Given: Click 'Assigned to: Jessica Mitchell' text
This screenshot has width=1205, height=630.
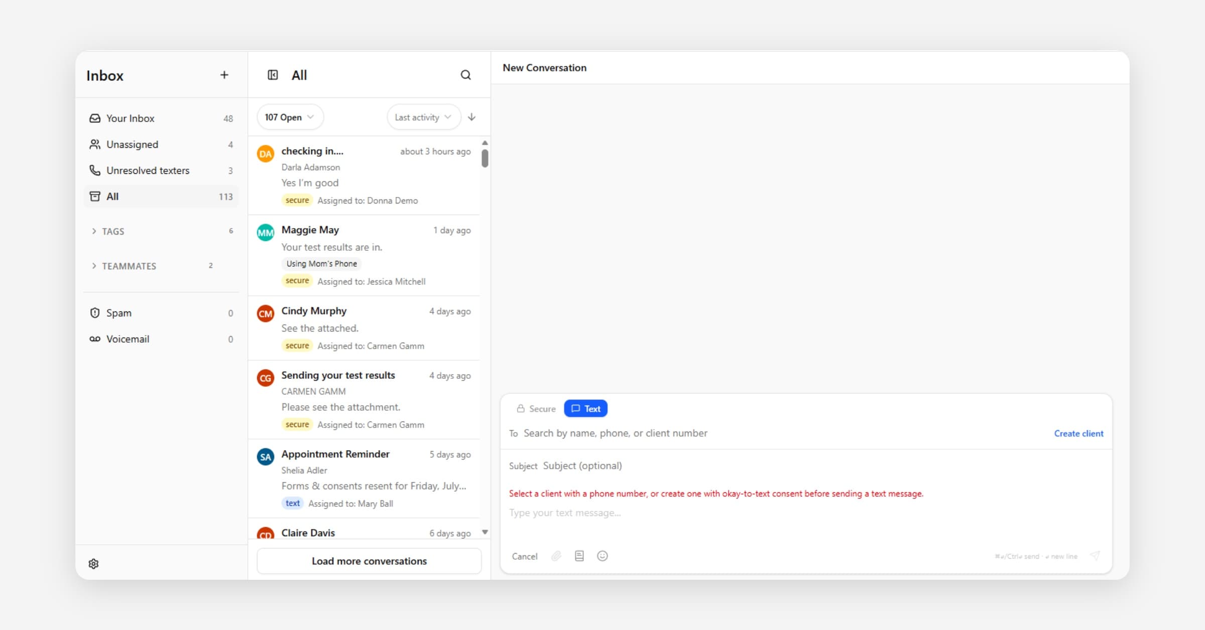Looking at the screenshot, I should (371, 281).
